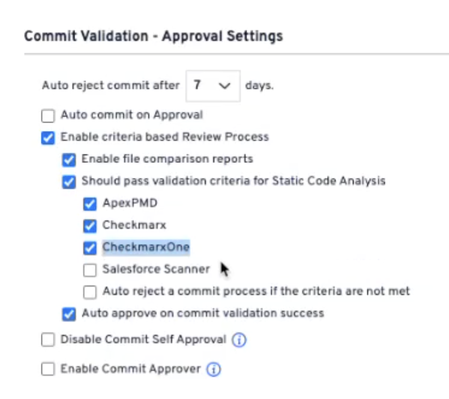This screenshot has width=449, height=399.
Task: Check Auto reject a commit process option
Action: click(x=90, y=292)
